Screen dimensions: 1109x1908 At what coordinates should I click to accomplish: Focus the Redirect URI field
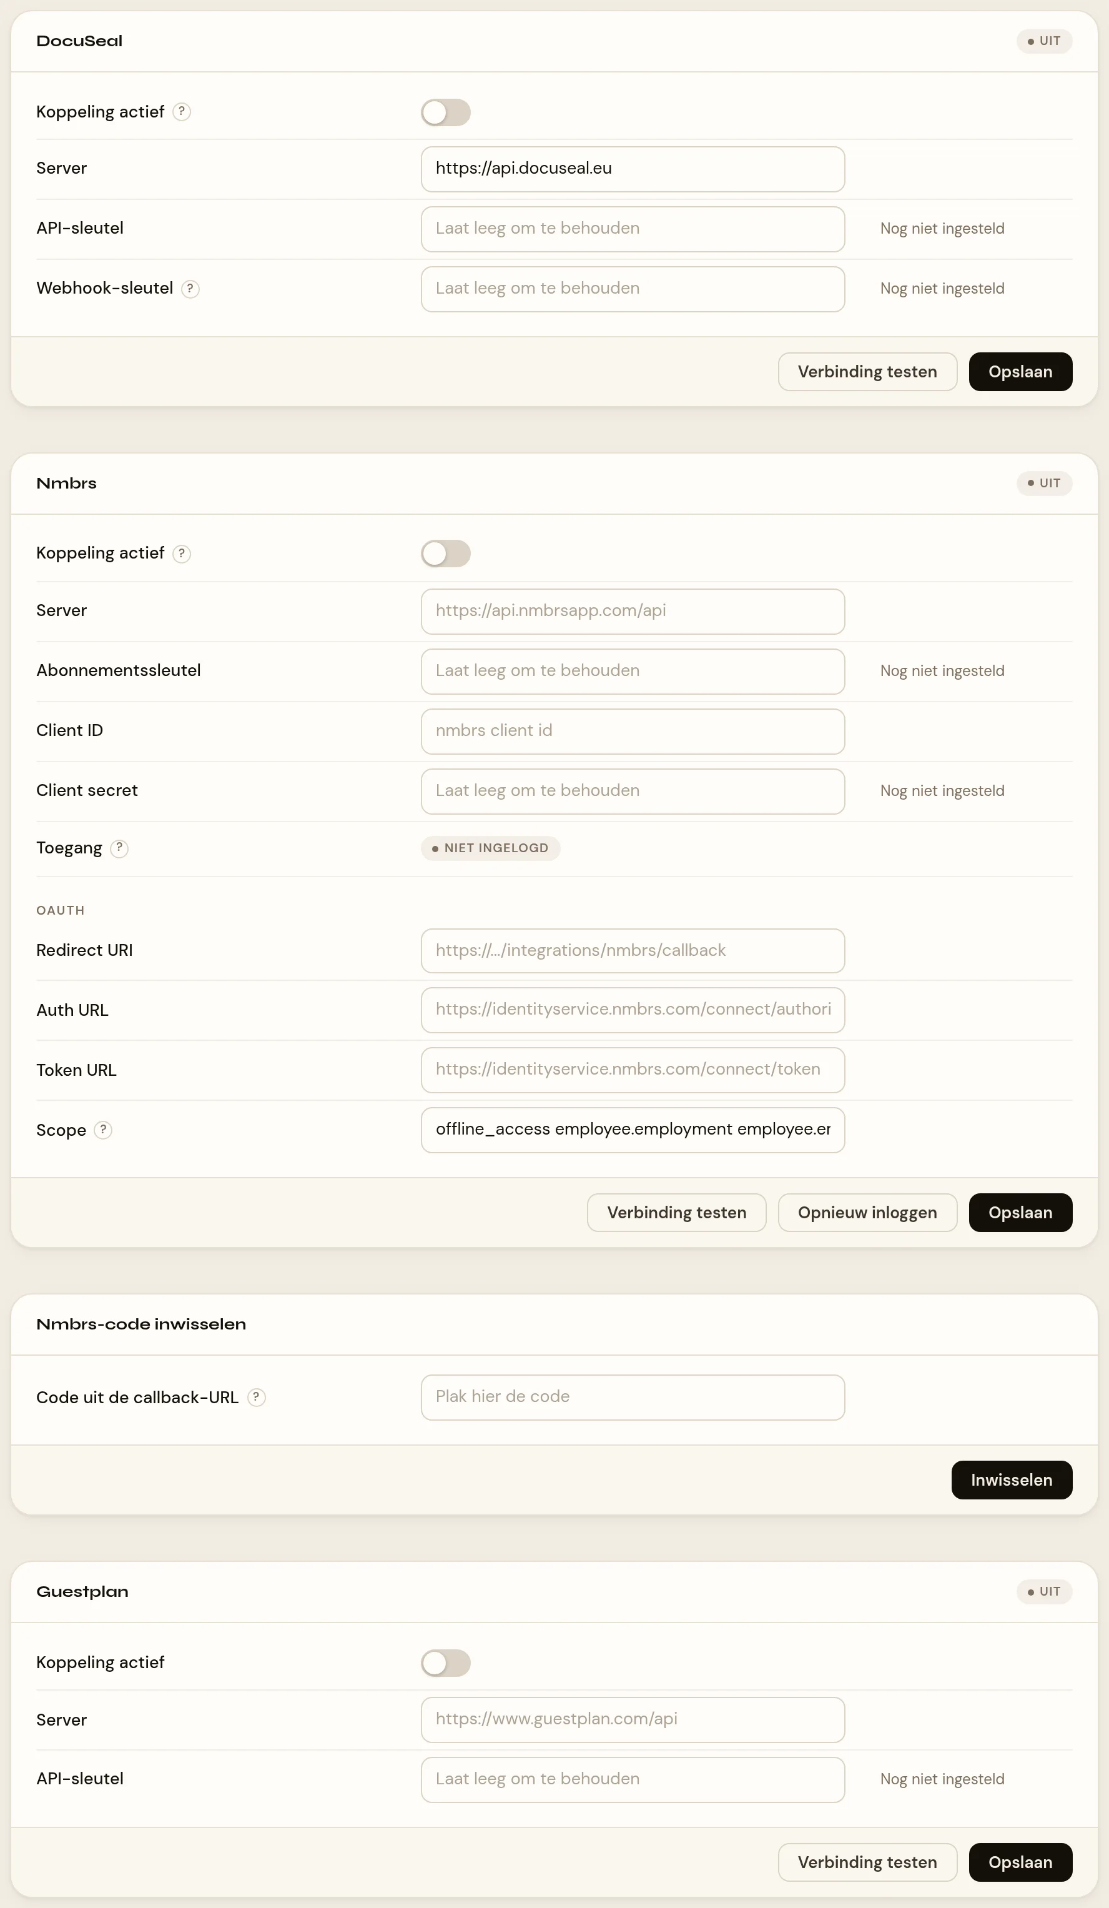(633, 950)
